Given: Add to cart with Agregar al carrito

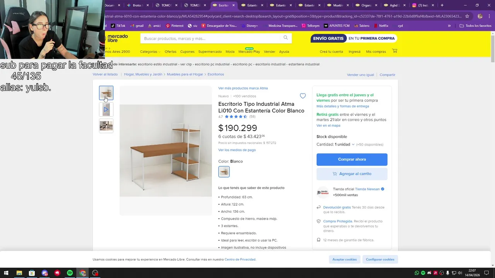Looking at the screenshot, I should [352, 174].
